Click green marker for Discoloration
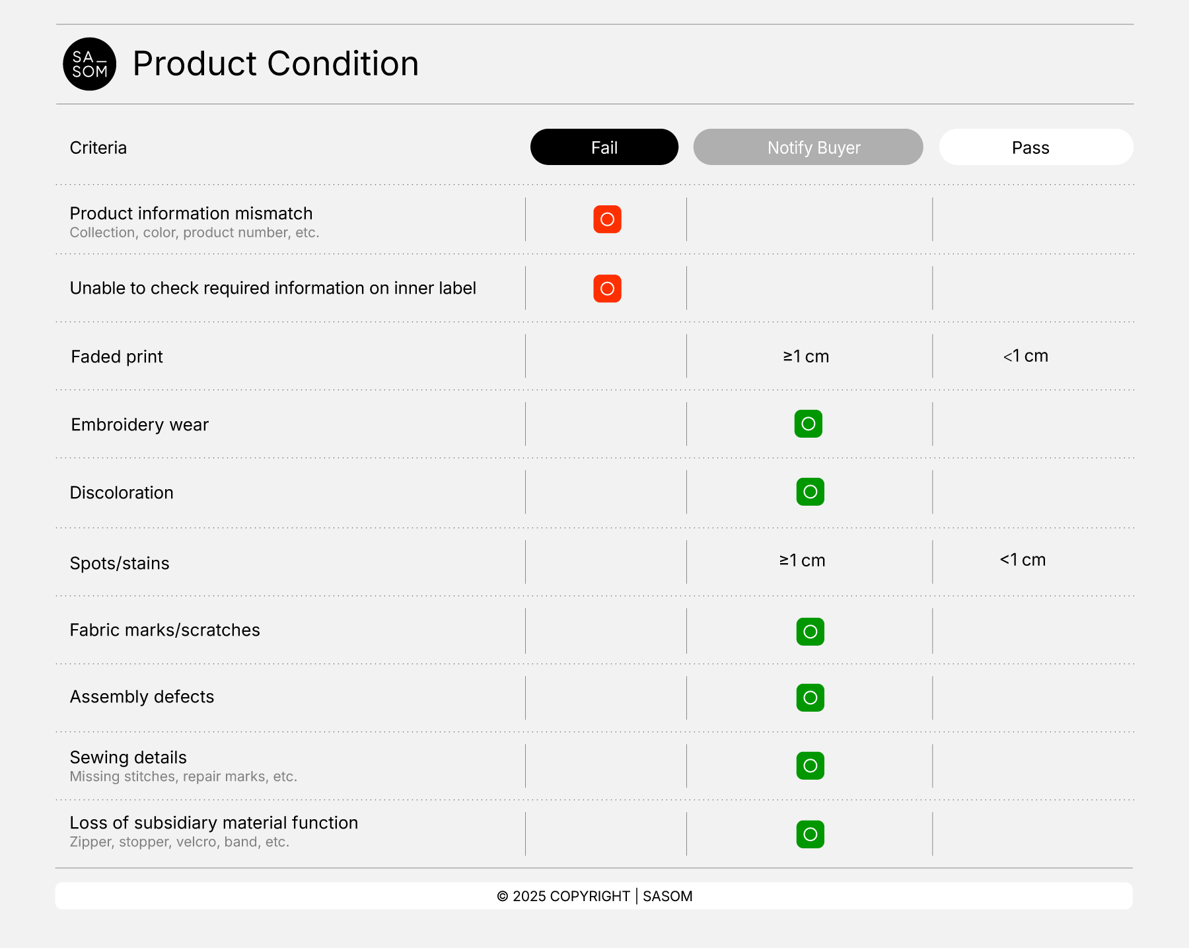 click(x=810, y=492)
